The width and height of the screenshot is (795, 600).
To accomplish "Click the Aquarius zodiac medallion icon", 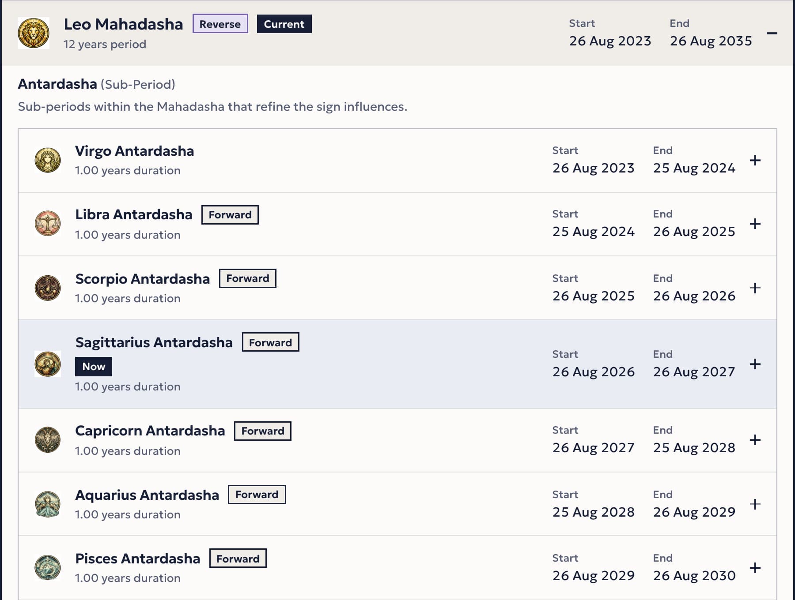I will pos(48,504).
